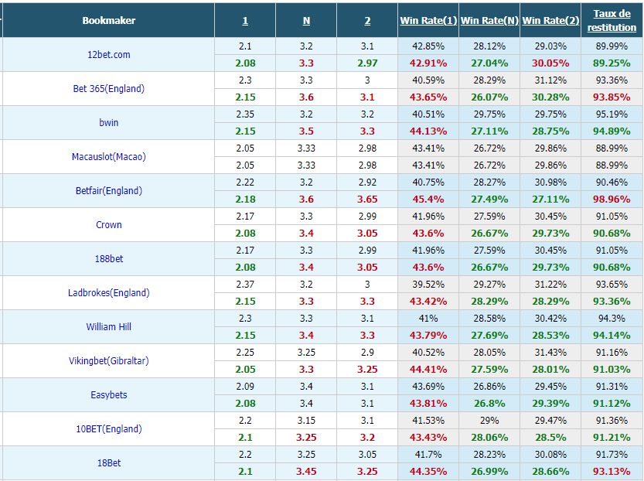Select Vikingbet restitution 91.03%
The height and width of the screenshot is (481, 644).
tap(612, 370)
